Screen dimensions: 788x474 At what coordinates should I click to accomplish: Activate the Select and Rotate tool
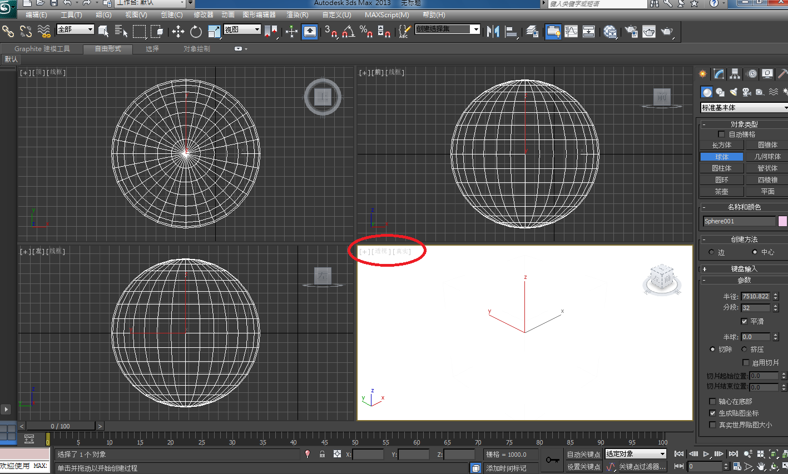(196, 32)
